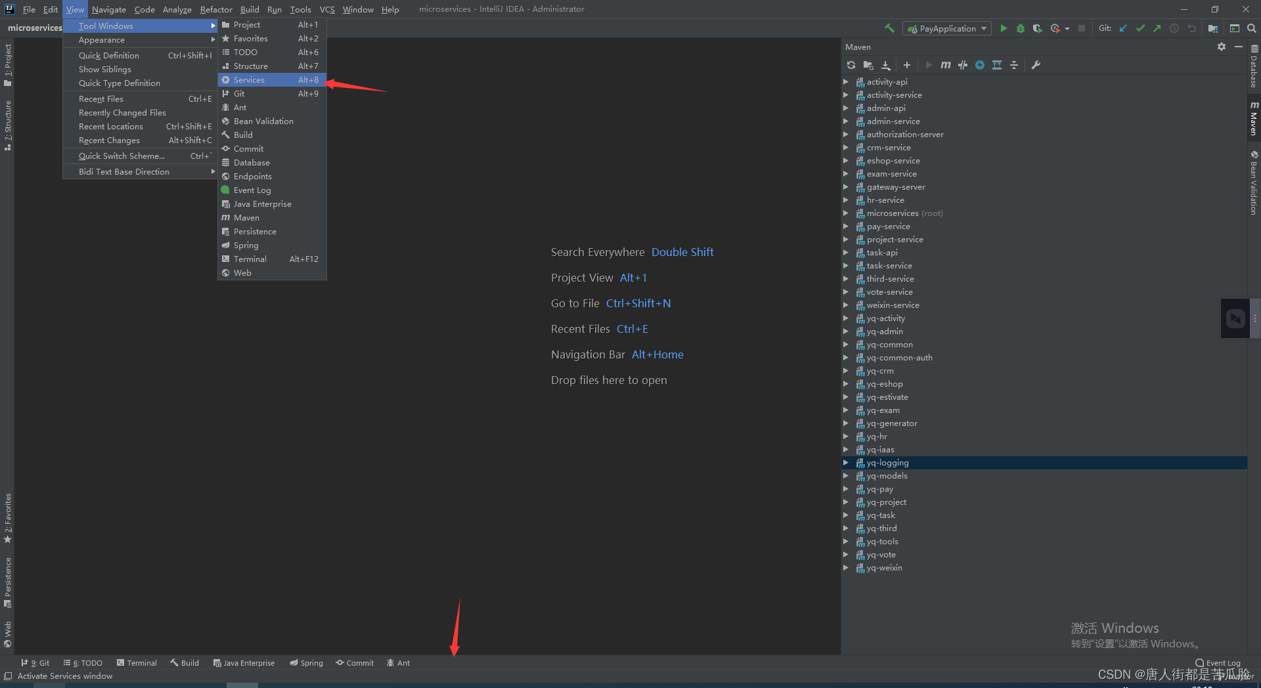Viewport: 1261px width, 688px height.
Task: Run PayApplication with Coverage
Action: click(x=1037, y=28)
